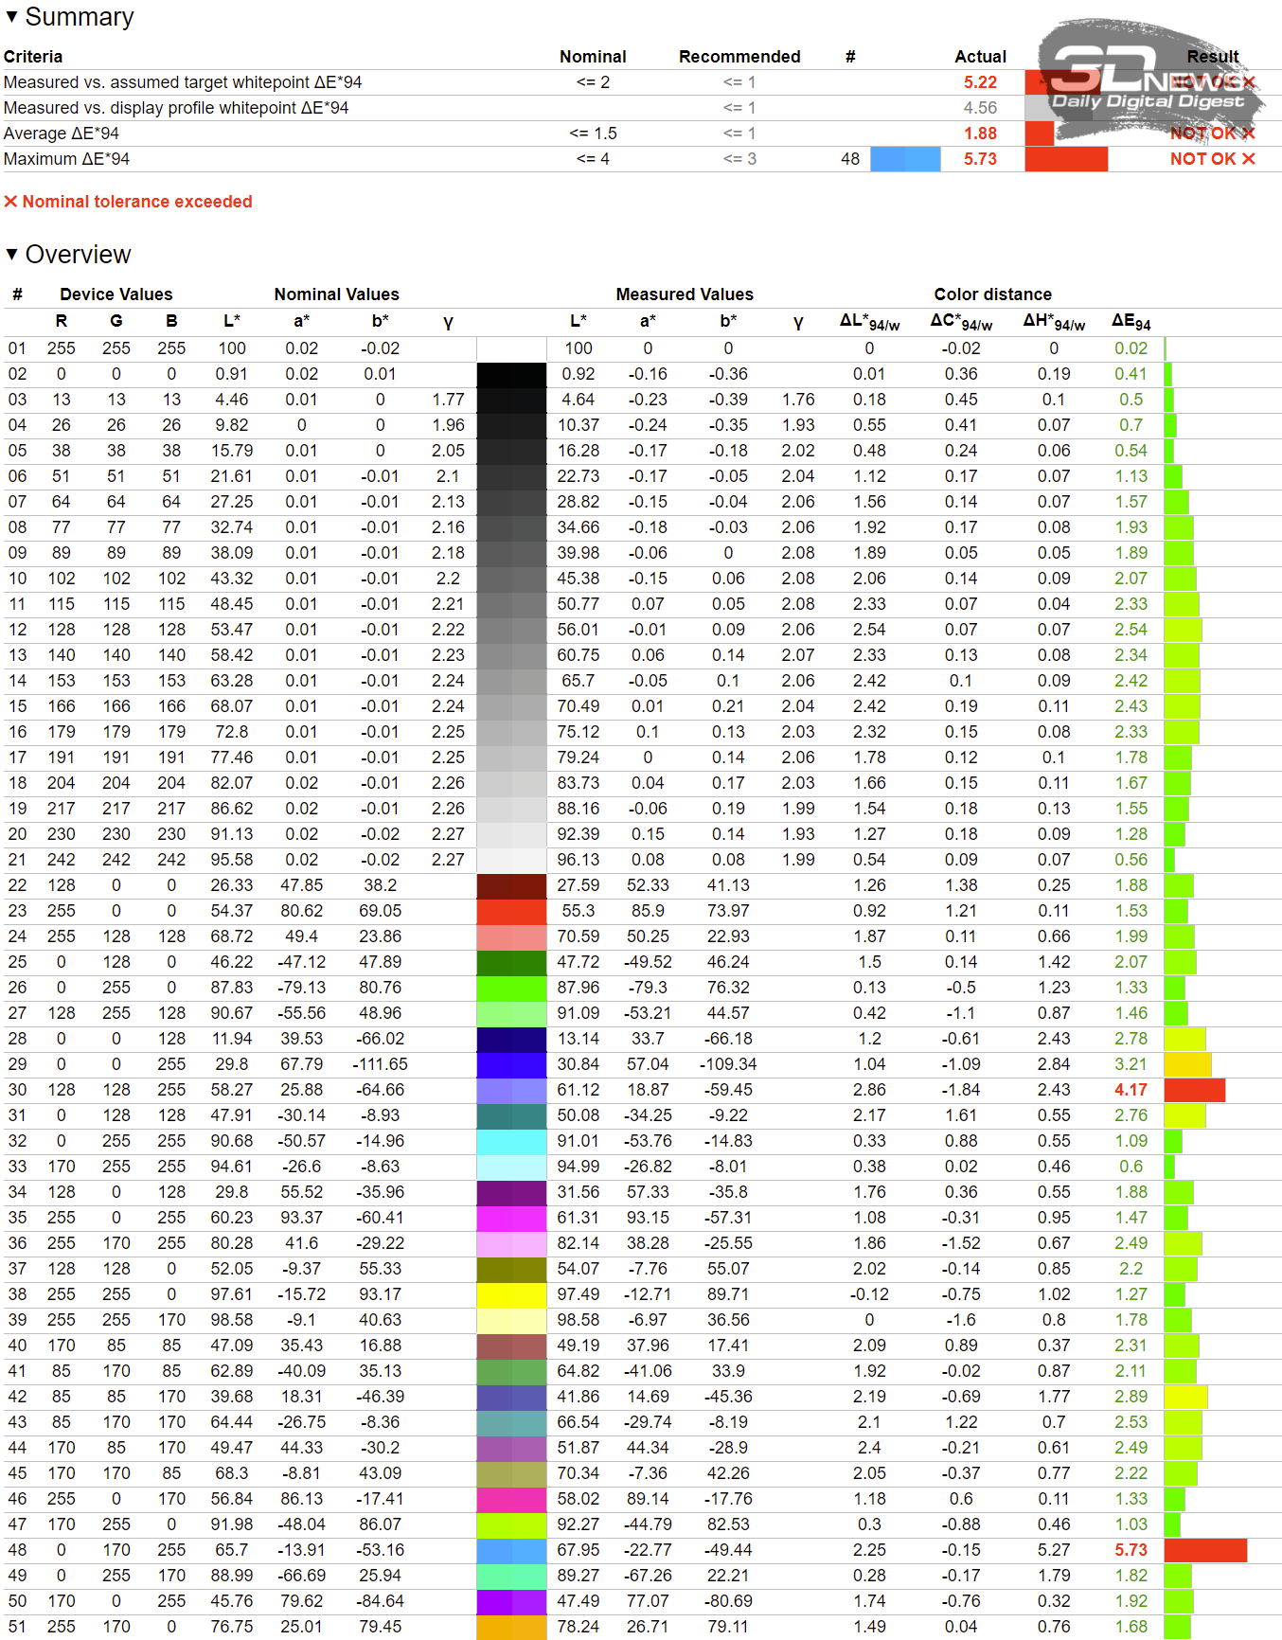1282x1640 pixels.
Task: Click the orange-yellow ΔE bar for row 29
Action: pos(1187,1064)
